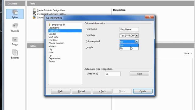
Task: Click the Create View task icon
Action: pos(34,17)
